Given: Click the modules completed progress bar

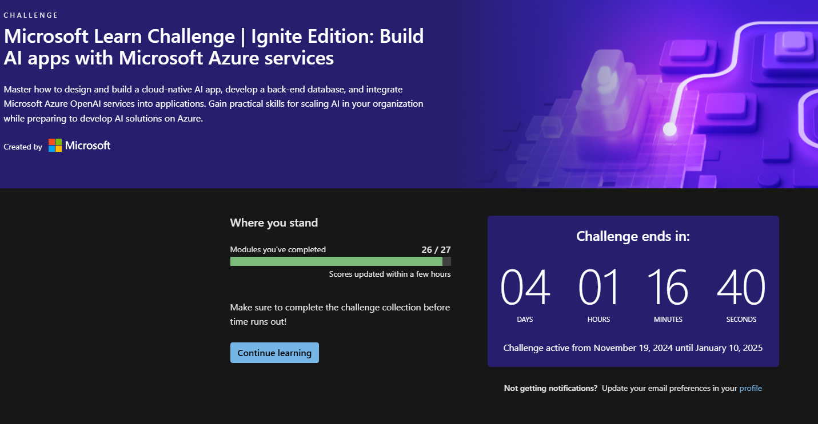Looking at the screenshot, I should tap(340, 261).
